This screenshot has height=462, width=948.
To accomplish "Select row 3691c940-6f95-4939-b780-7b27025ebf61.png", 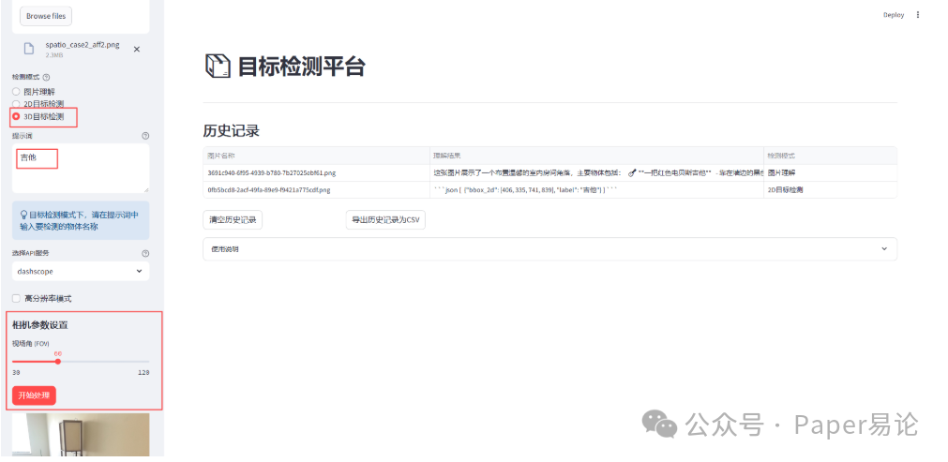I will point(549,172).
